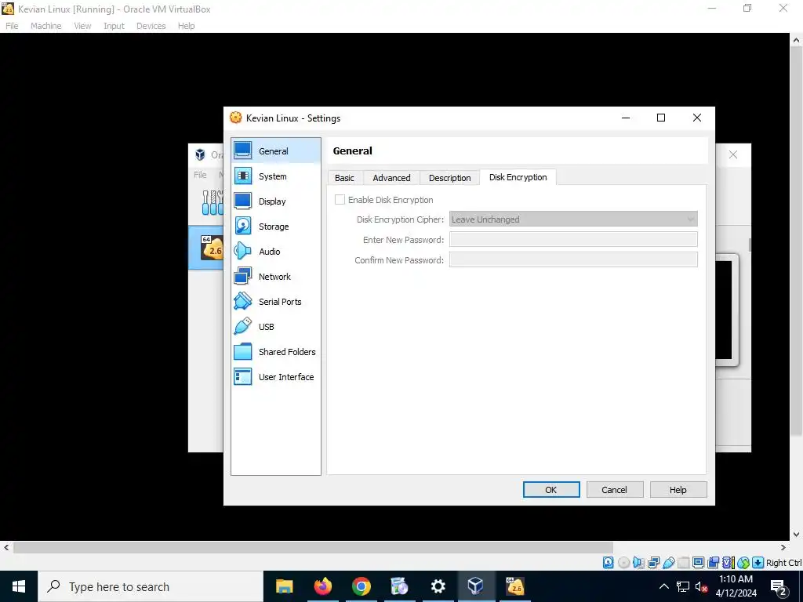Viewport: 803px width, 602px height.
Task: Open Firefox from the taskbar
Action: [322, 586]
